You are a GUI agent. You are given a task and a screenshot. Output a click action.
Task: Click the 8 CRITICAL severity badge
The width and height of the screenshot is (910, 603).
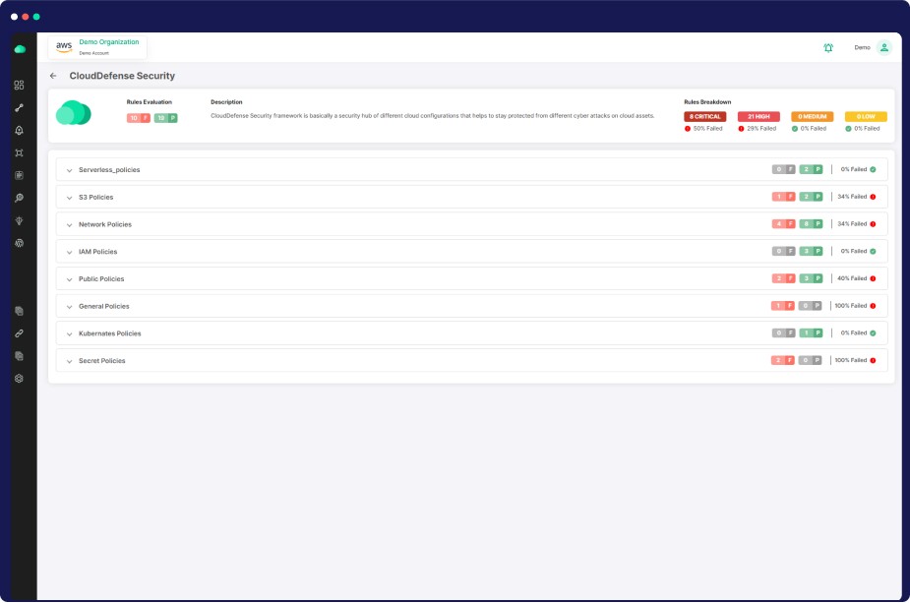(x=704, y=116)
